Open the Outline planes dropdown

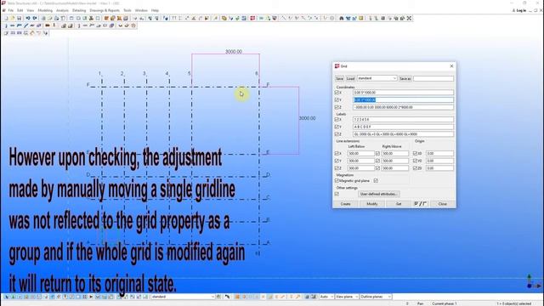pyautogui.click(x=376, y=297)
